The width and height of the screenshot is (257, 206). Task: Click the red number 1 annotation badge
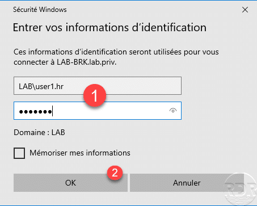[95, 95]
